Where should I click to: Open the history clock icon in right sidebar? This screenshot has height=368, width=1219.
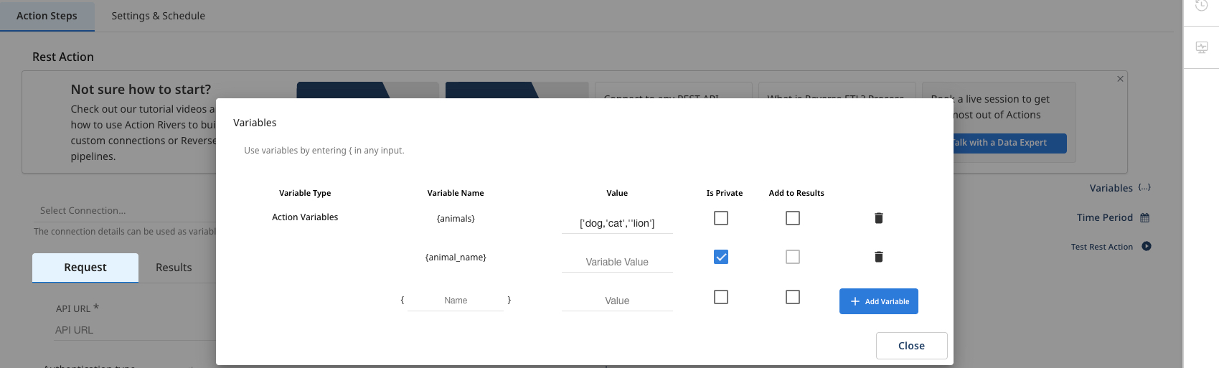1201,6
